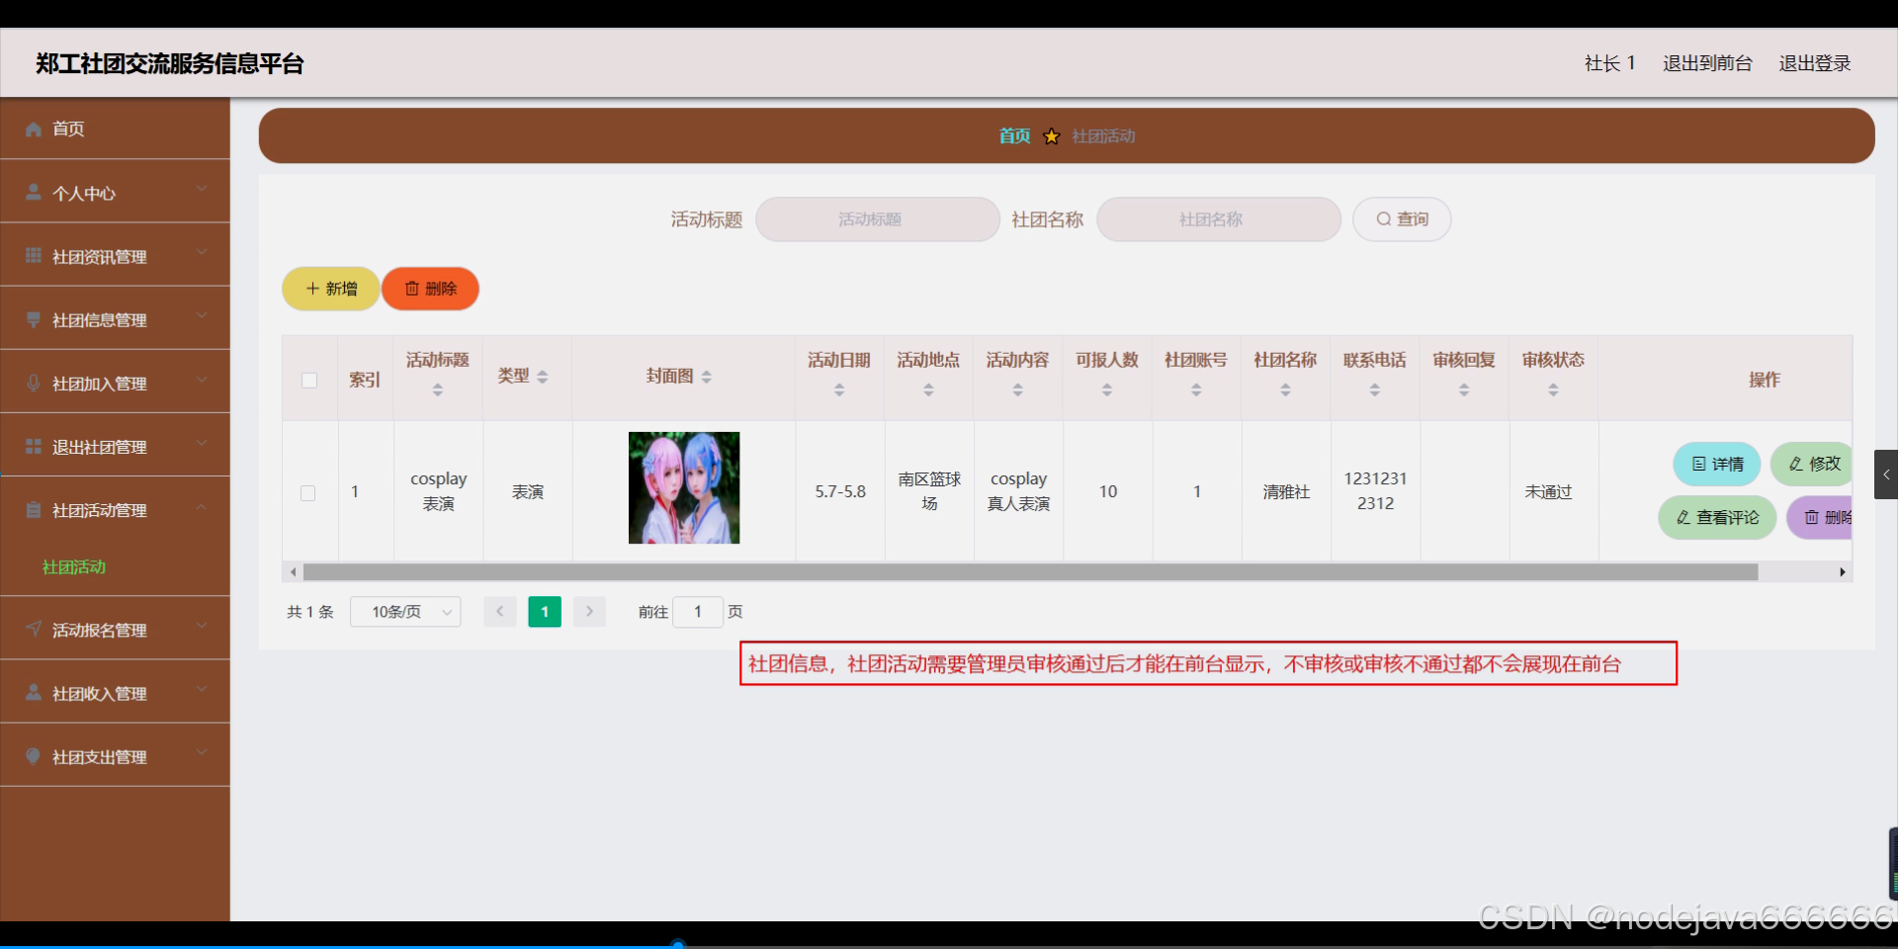The width and height of the screenshot is (1898, 949).
Task: Click the collapse arrow tab at right edge
Action: coord(1886,474)
